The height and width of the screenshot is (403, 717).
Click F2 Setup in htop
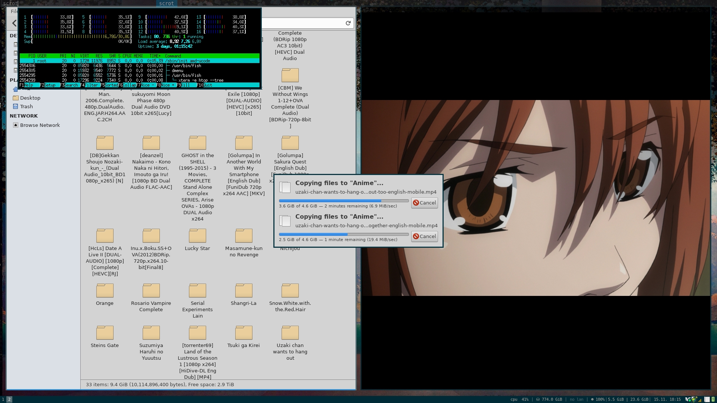[x=49, y=85]
